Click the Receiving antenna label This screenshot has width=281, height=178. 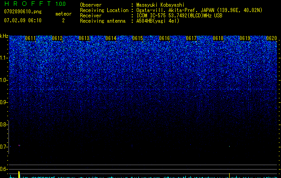[x=103, y=21]
